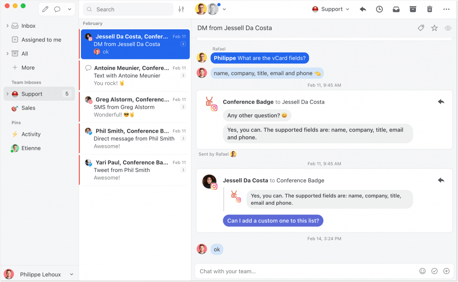The width and height of the screenshot is (458, 282).
Task: Delete the conversation via the trash icon
Action: tap(429, 9)
